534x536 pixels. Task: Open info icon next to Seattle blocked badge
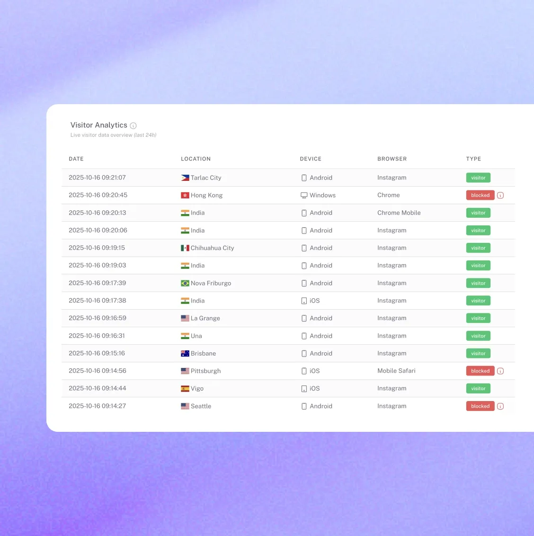tap(500, 406)
